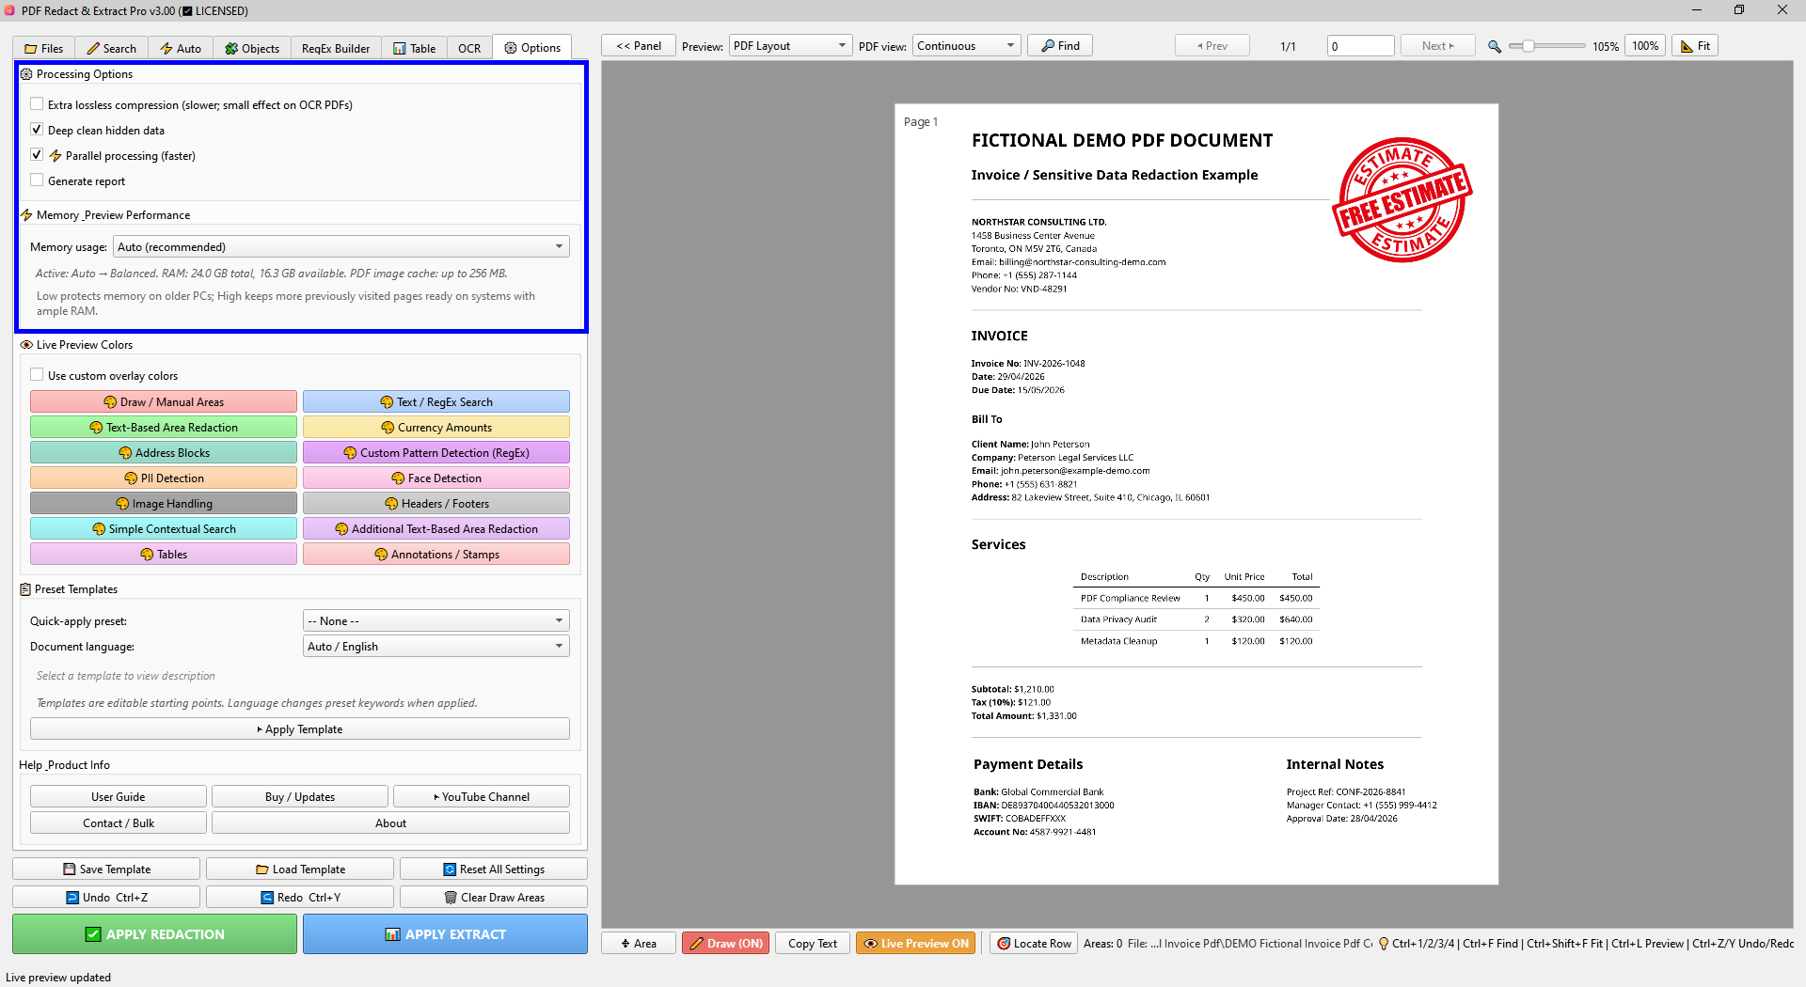1806x987 pixels.
Task: Adjust the zoom slider handle
Action: (x=1529, y=45)
